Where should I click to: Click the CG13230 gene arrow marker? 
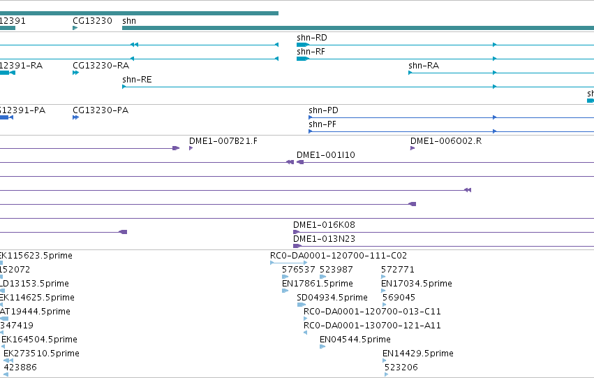point(75,28)
